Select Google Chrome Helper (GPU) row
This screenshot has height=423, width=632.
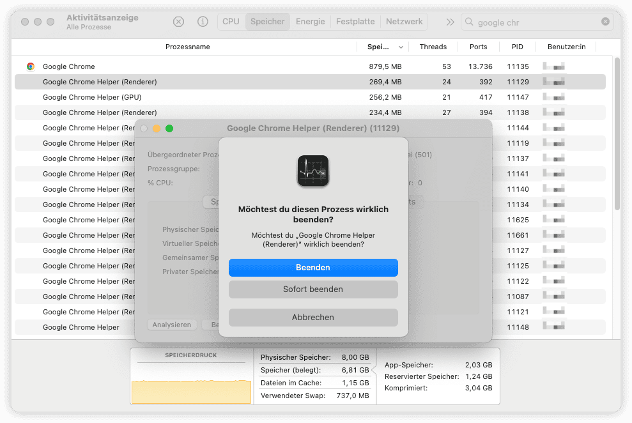(x=310, y=97)
